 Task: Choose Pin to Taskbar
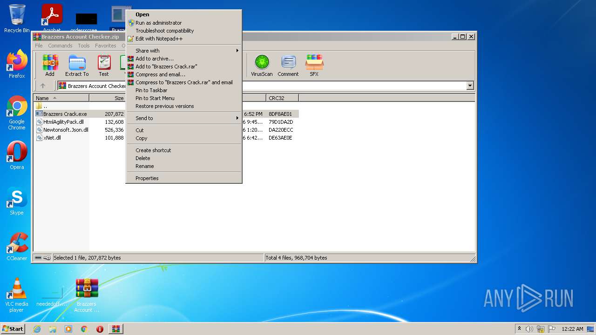184,90
